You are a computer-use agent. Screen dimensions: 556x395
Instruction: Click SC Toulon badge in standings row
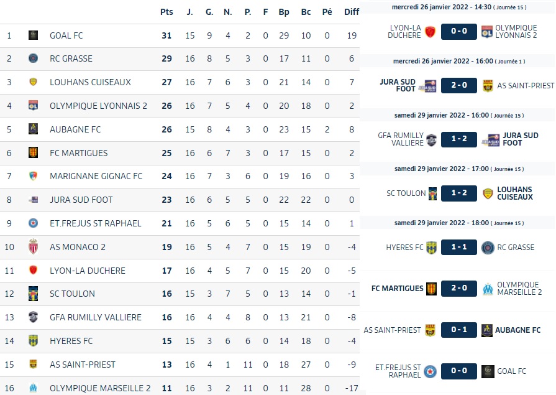click(x=33, y=294)
